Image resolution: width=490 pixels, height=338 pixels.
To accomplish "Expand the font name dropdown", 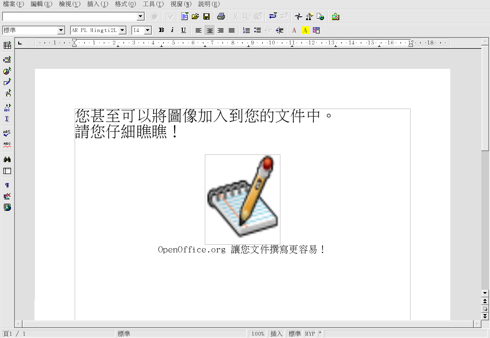I will pyautogui.click(x=122, y=30).
